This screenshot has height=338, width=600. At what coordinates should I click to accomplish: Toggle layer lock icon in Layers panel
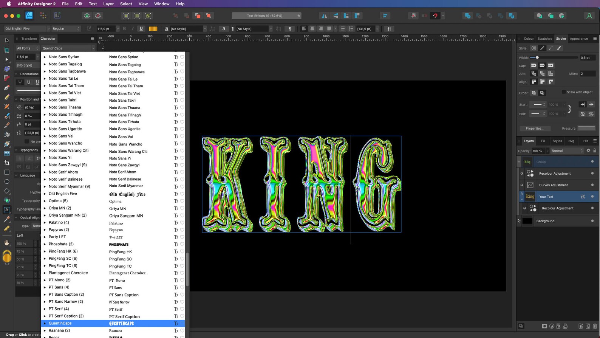point(595,150)
